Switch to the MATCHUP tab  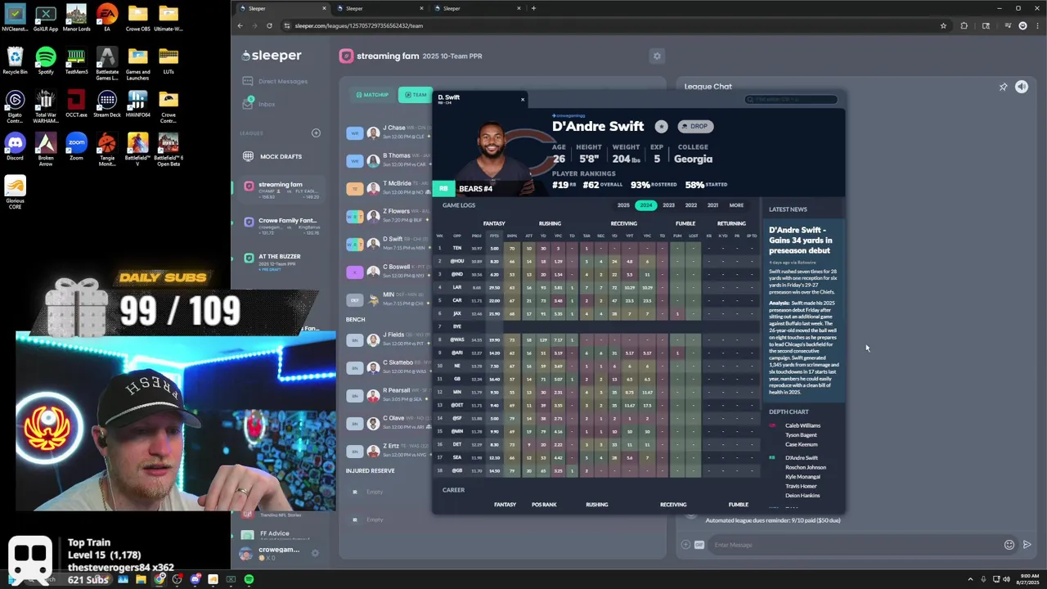372,95
